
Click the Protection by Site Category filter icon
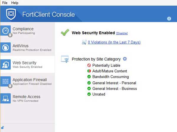[x=65, y=59]
